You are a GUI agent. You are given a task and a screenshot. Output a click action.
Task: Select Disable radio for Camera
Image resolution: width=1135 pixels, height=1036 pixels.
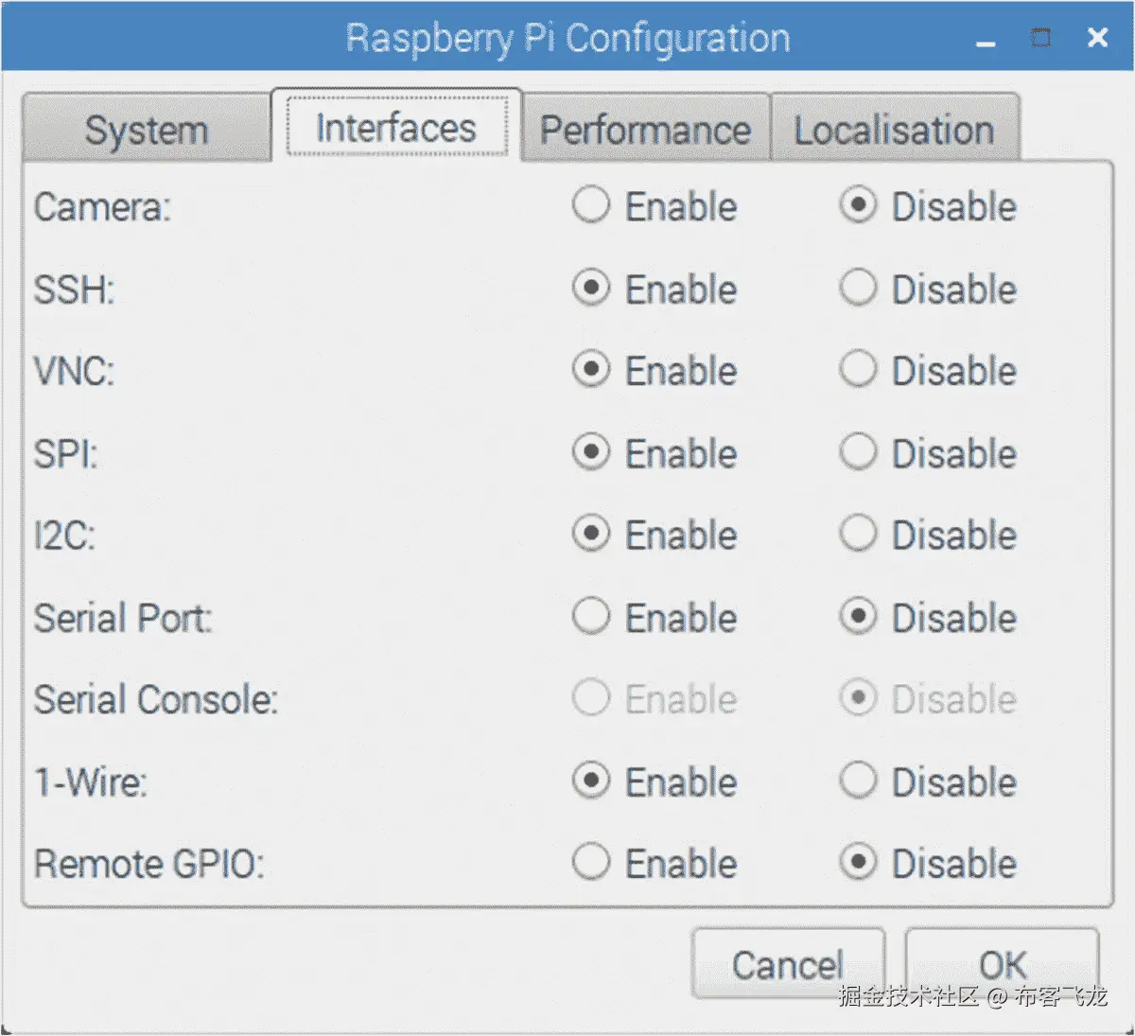[x=858, y=205]
